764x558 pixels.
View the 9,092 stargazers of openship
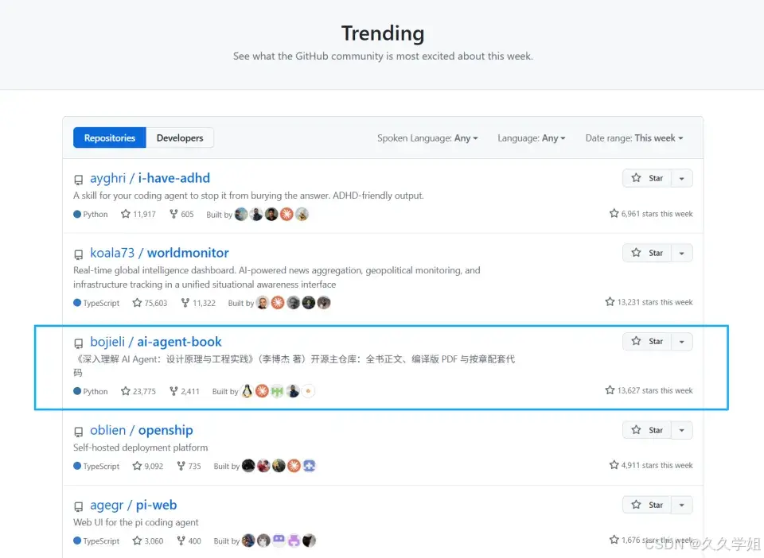point(148,466)
